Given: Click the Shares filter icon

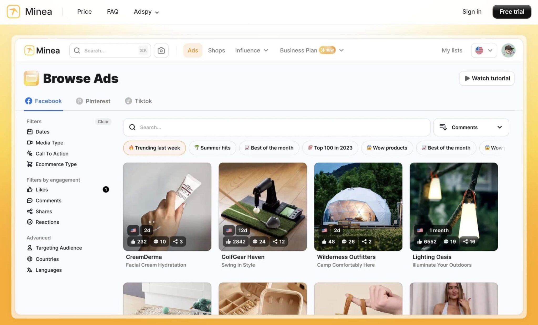Looking at the screenshot, I should click(30, 211).
